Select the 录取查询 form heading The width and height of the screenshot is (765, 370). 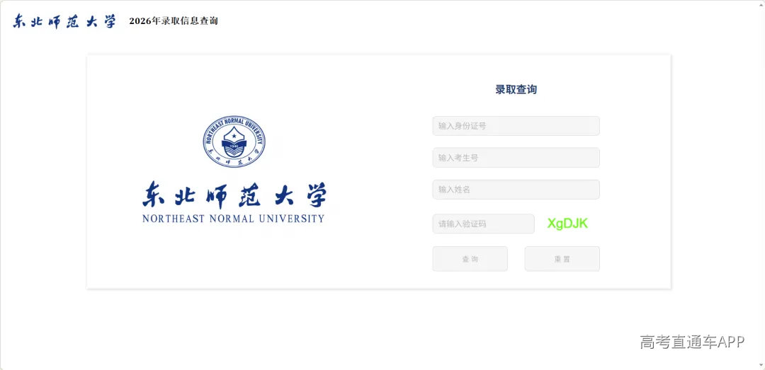[516, 89]
